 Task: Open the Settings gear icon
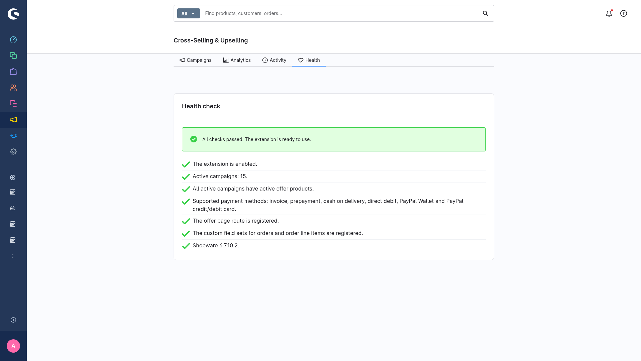click(13, 152)
